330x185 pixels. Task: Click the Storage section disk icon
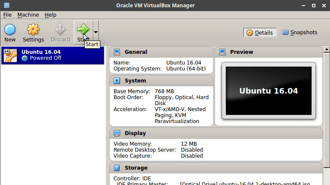click(117, 167)
